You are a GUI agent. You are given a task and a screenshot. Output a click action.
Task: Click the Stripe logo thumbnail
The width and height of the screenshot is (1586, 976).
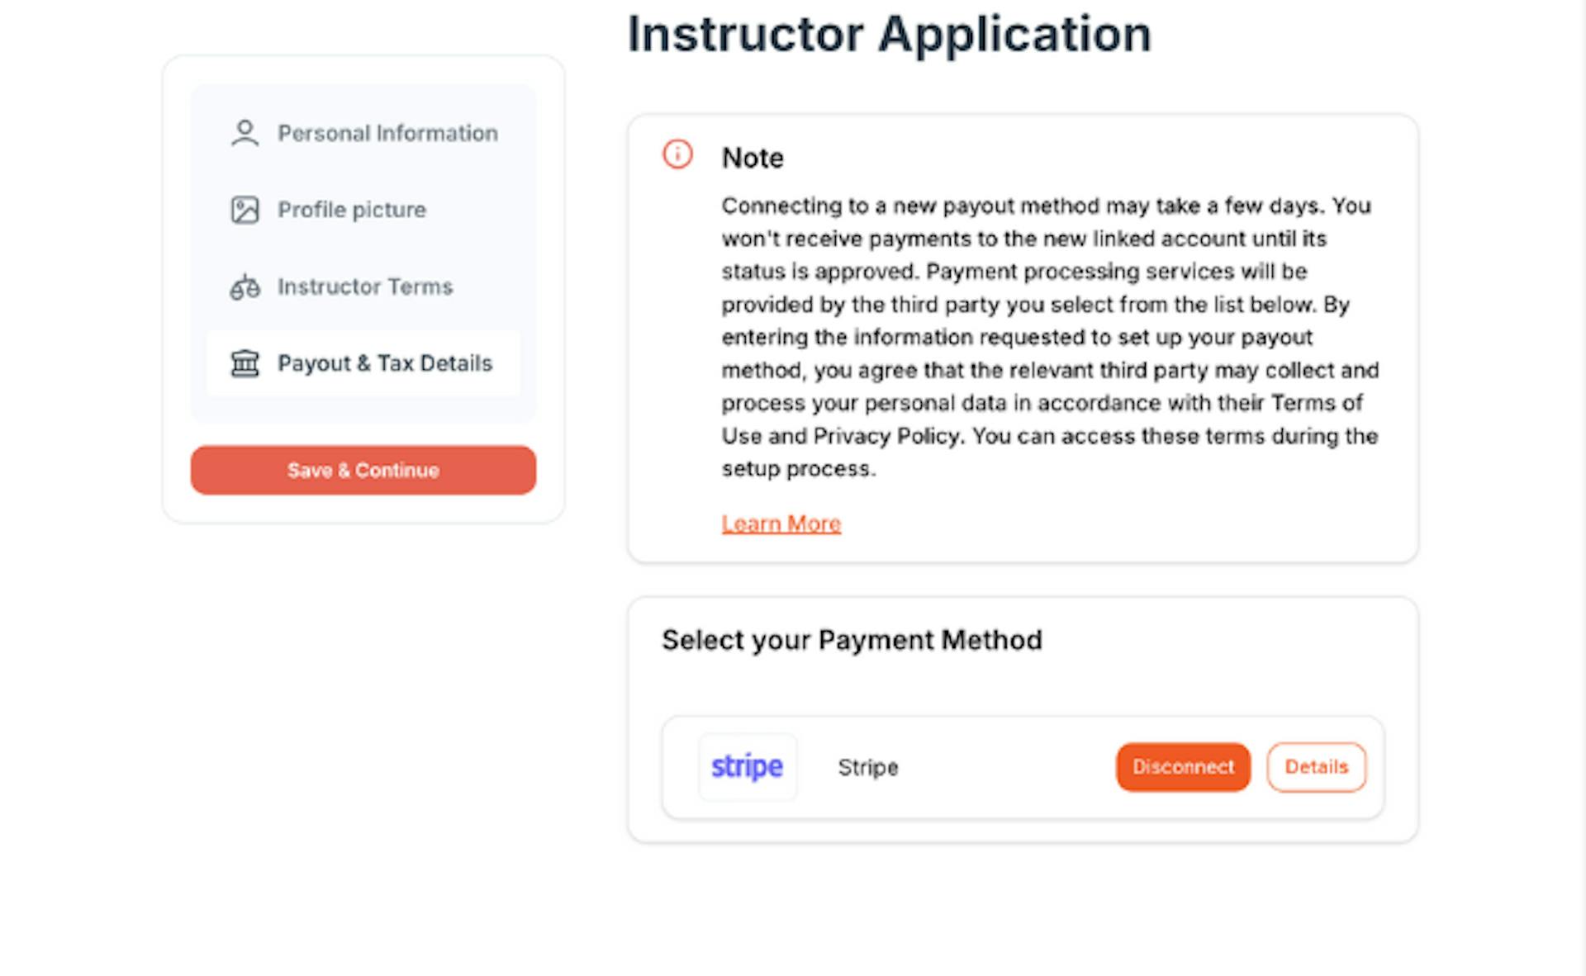(747, 767)
